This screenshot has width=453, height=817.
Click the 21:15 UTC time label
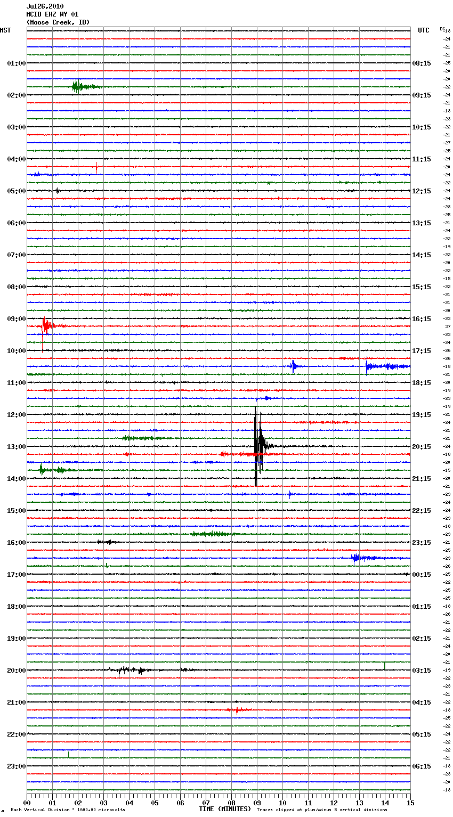tap(422, 479)
